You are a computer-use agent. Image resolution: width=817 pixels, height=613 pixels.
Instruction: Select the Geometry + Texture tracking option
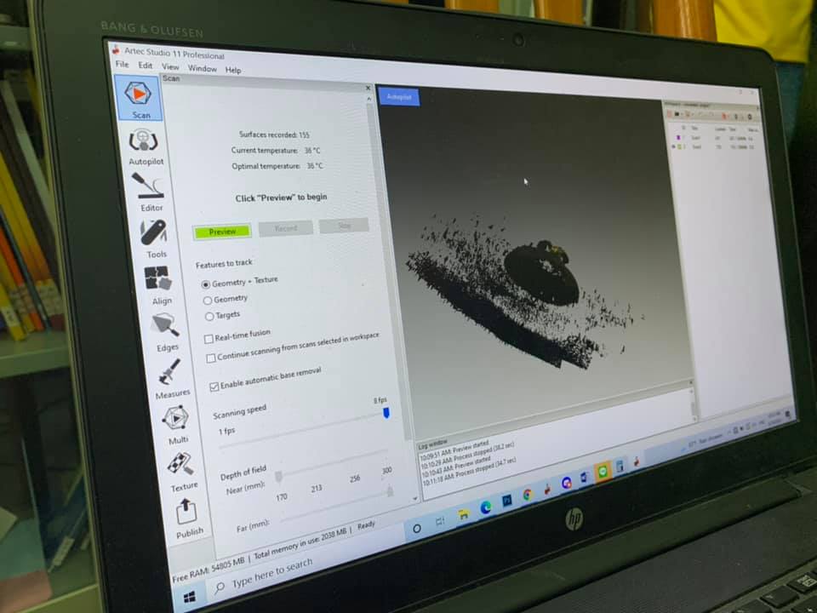[206, 284]
